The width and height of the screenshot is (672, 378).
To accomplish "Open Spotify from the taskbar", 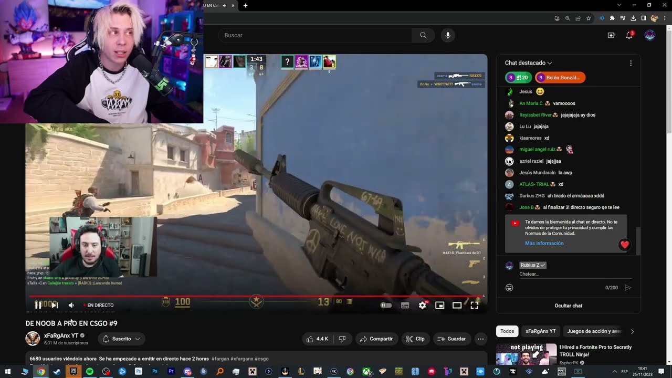I will pos(89,371).
